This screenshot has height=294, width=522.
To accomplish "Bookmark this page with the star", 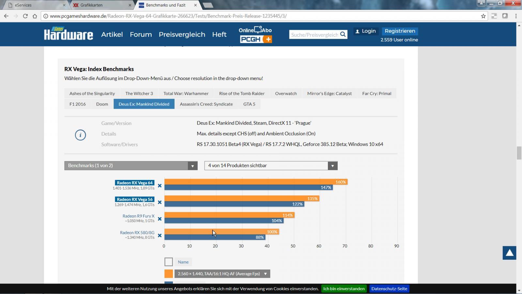I will [x=483, y=16].
